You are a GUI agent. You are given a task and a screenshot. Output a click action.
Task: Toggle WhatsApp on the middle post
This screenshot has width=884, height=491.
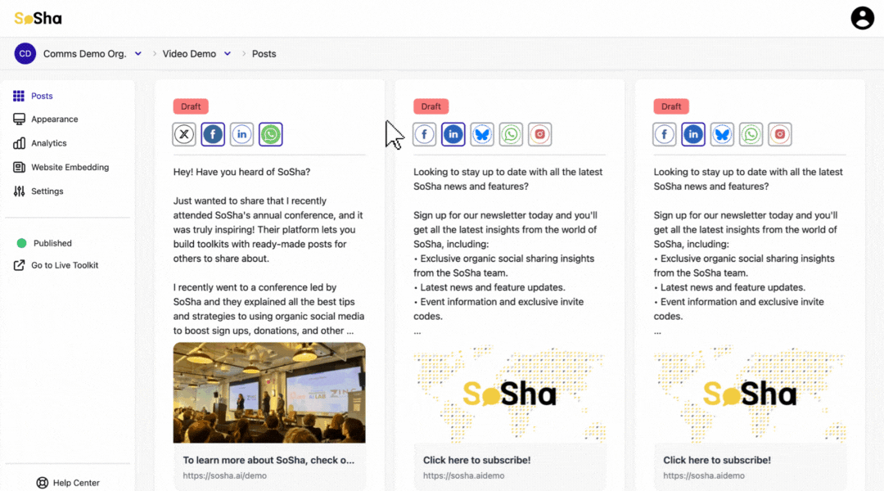[x=511, y=134]
